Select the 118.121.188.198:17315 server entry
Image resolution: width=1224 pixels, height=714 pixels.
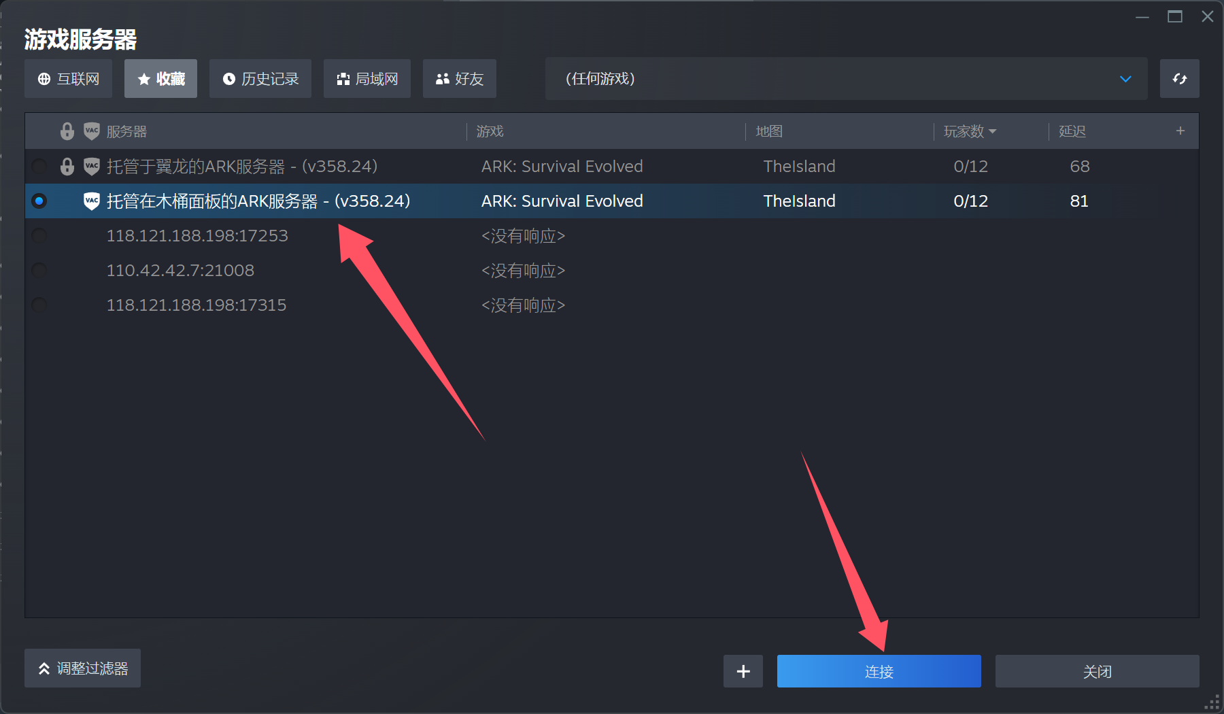point(197,305)
